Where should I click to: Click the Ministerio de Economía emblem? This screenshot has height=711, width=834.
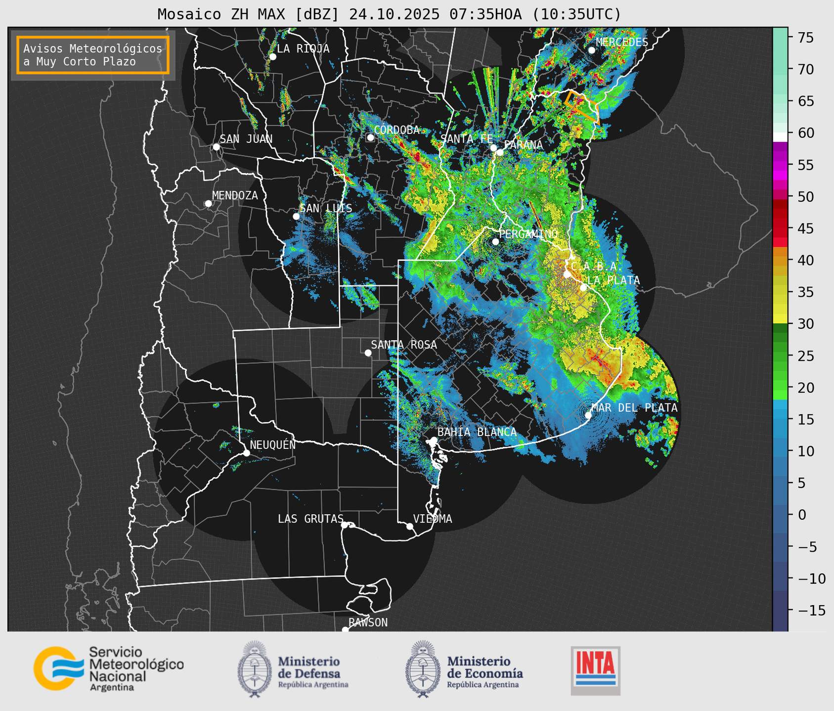[423, 668]
